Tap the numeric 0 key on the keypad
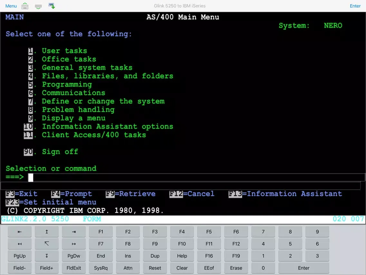The height and width of the screenshot is (275, 366). tap(263, 268)
